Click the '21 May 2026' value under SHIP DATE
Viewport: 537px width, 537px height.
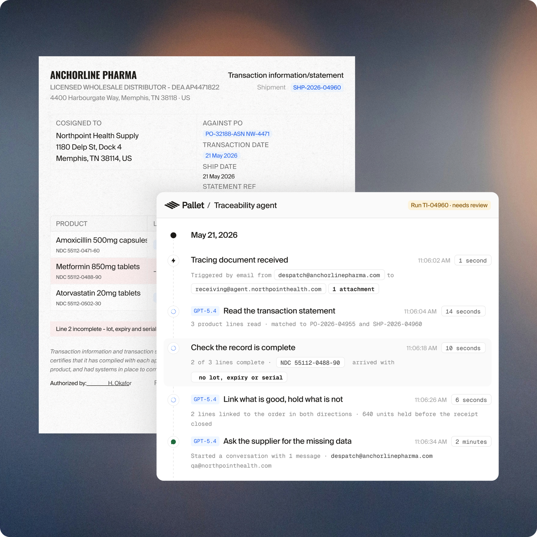[x=218, y=177]
